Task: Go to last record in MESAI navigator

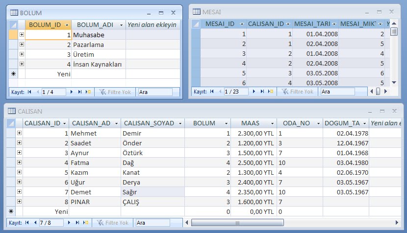Action: point(262,91)
